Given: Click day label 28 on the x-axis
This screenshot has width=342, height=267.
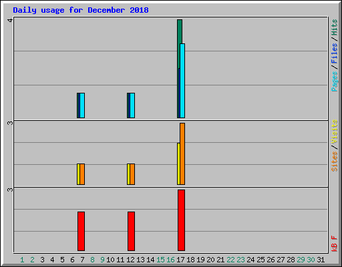Looking at the screenshot, I should (x=291, y=260).
